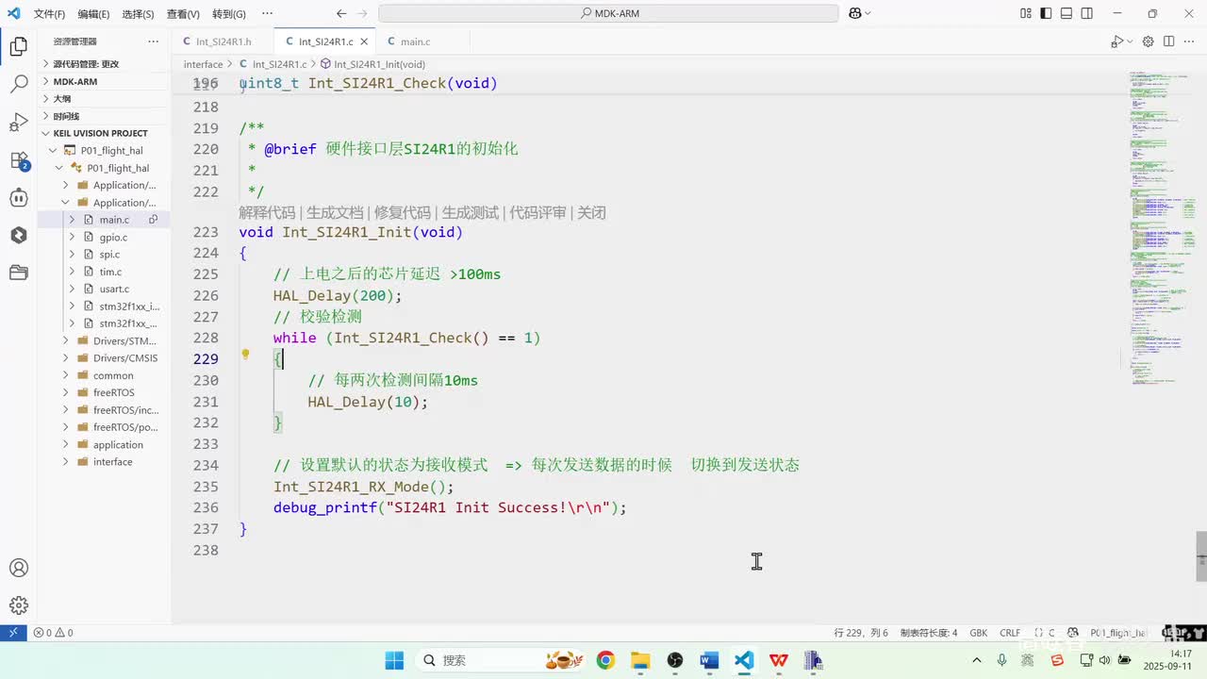Open the 选择(S) menu

pyautogui.click(x=138, y=14)
